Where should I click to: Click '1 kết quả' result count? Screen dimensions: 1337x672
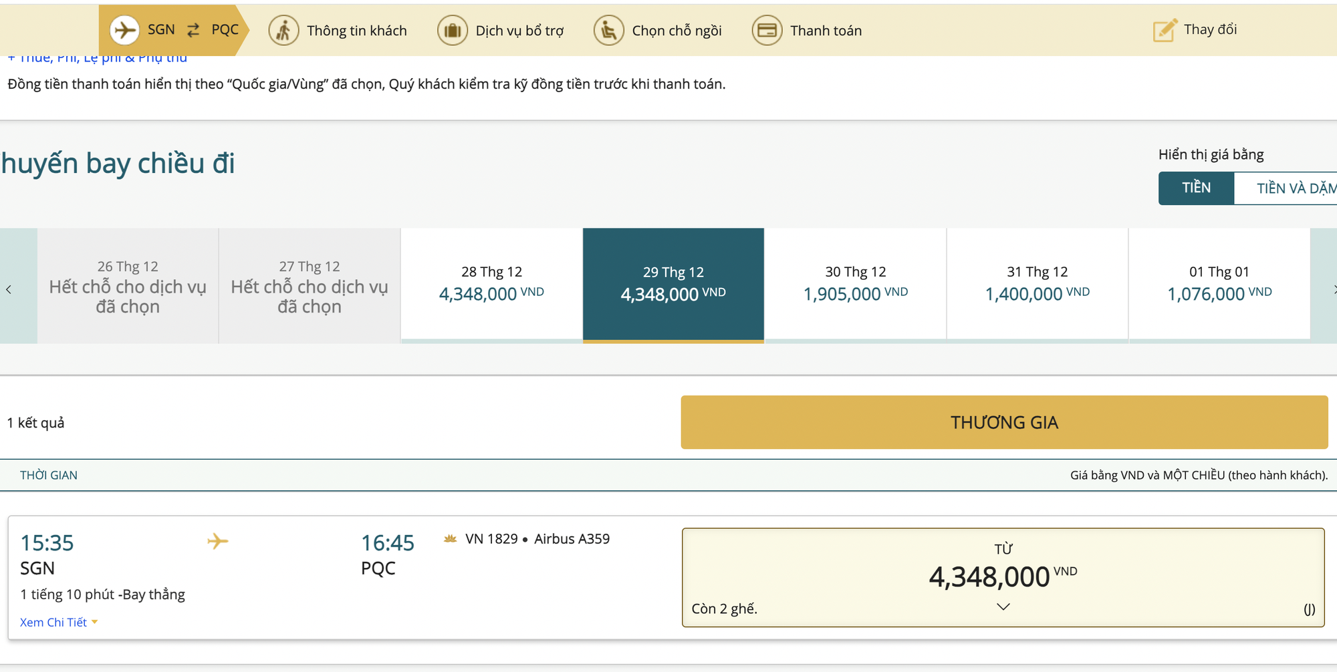(35, 423)
